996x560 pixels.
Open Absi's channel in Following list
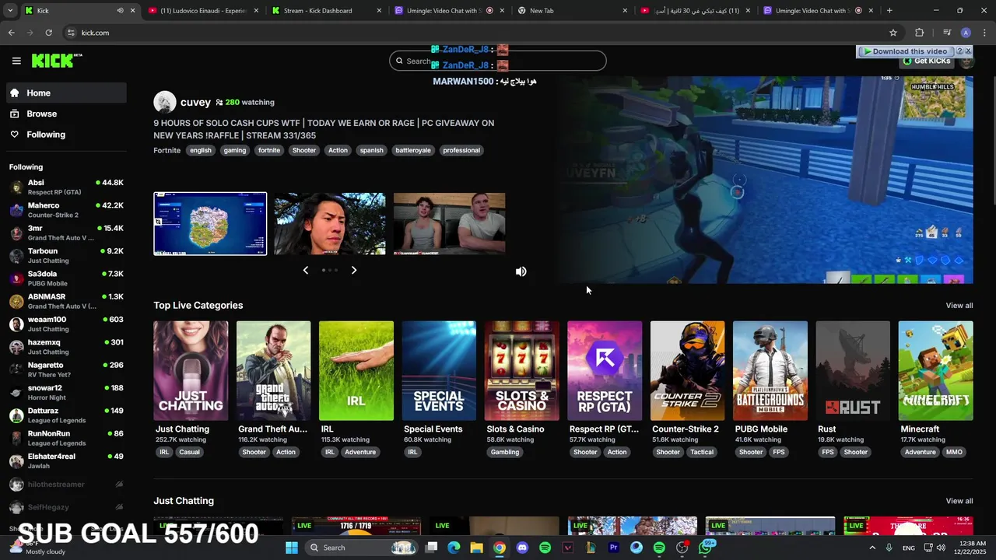coord(66,187)
